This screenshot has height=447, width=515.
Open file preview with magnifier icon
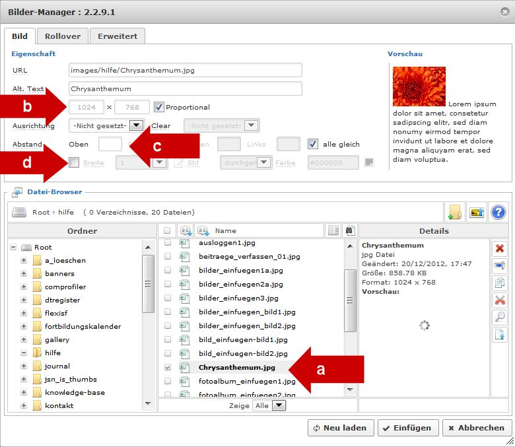click(x=500, y=317)
